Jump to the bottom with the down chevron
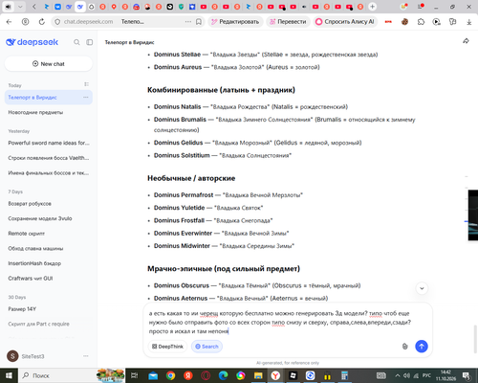The image size is (478, 383). tap(422, 288)
